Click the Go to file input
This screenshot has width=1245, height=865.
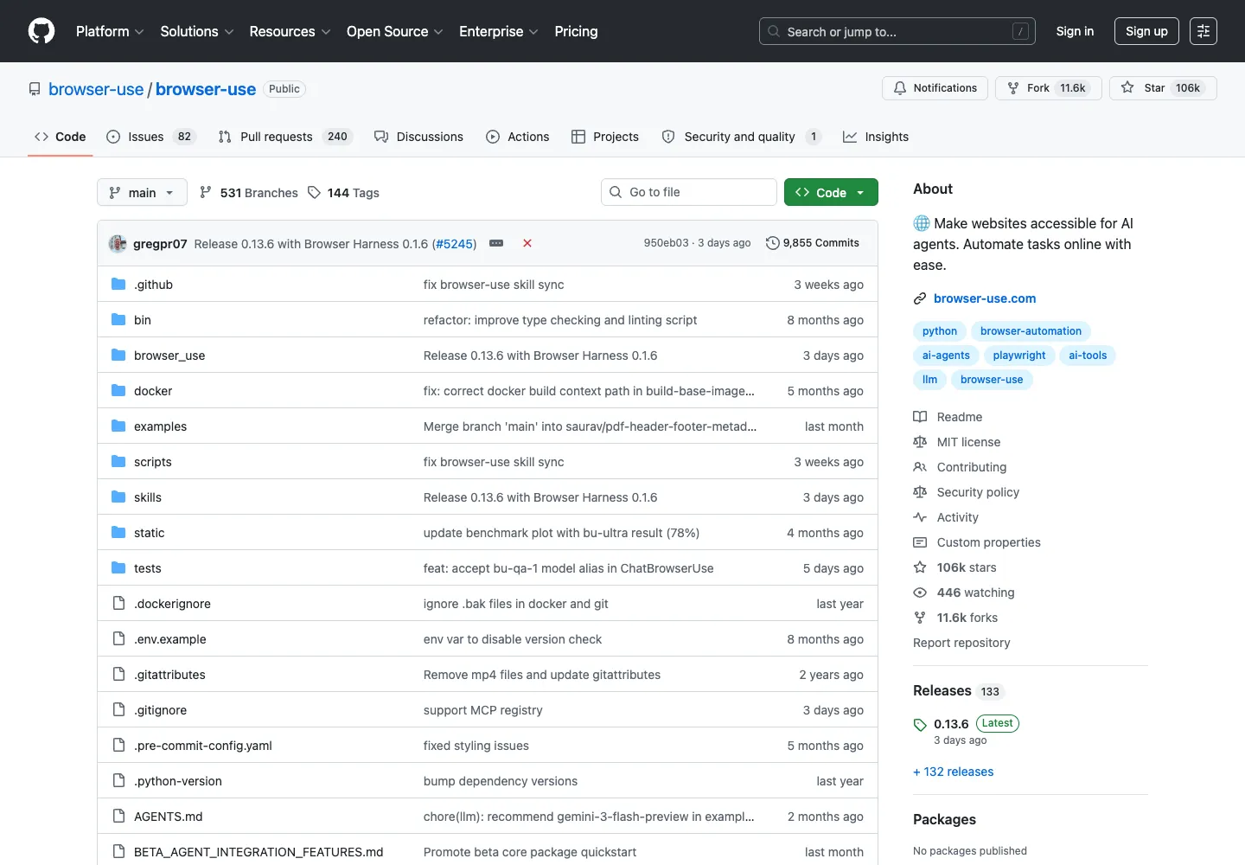coord(689,192)
